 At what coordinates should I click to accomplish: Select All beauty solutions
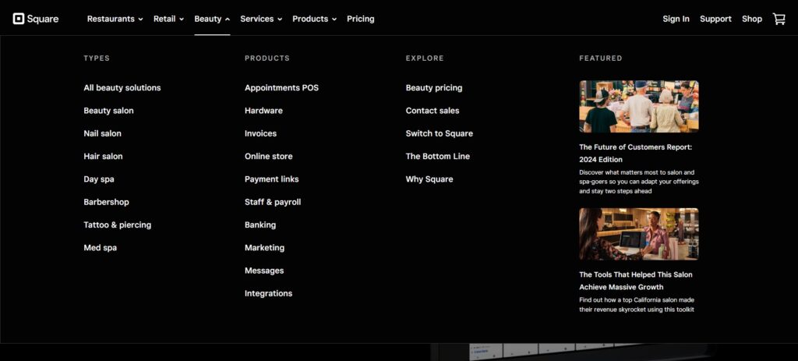pos(122,87)
